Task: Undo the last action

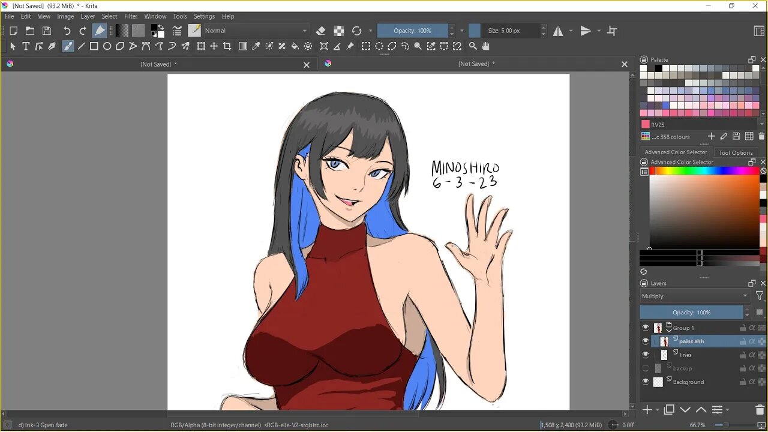Action: pos(67,31)
